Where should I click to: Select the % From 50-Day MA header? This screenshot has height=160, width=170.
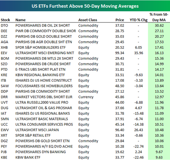[159, 17]
